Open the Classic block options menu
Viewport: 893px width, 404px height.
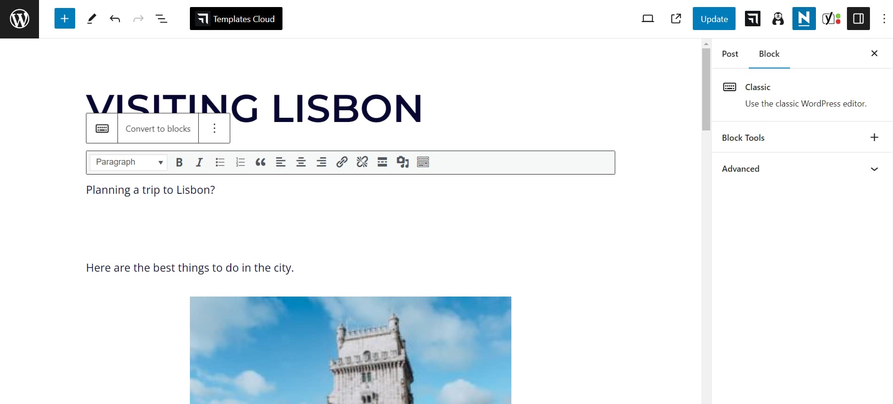[x=214, y=129]
